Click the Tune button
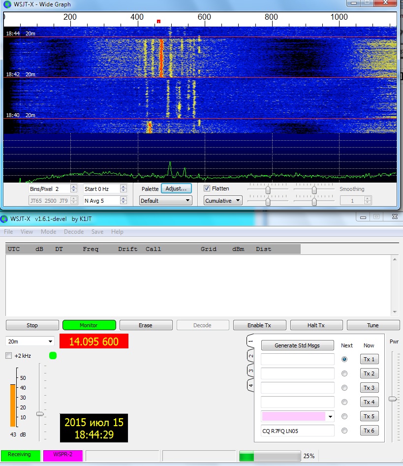 [373, 325]
